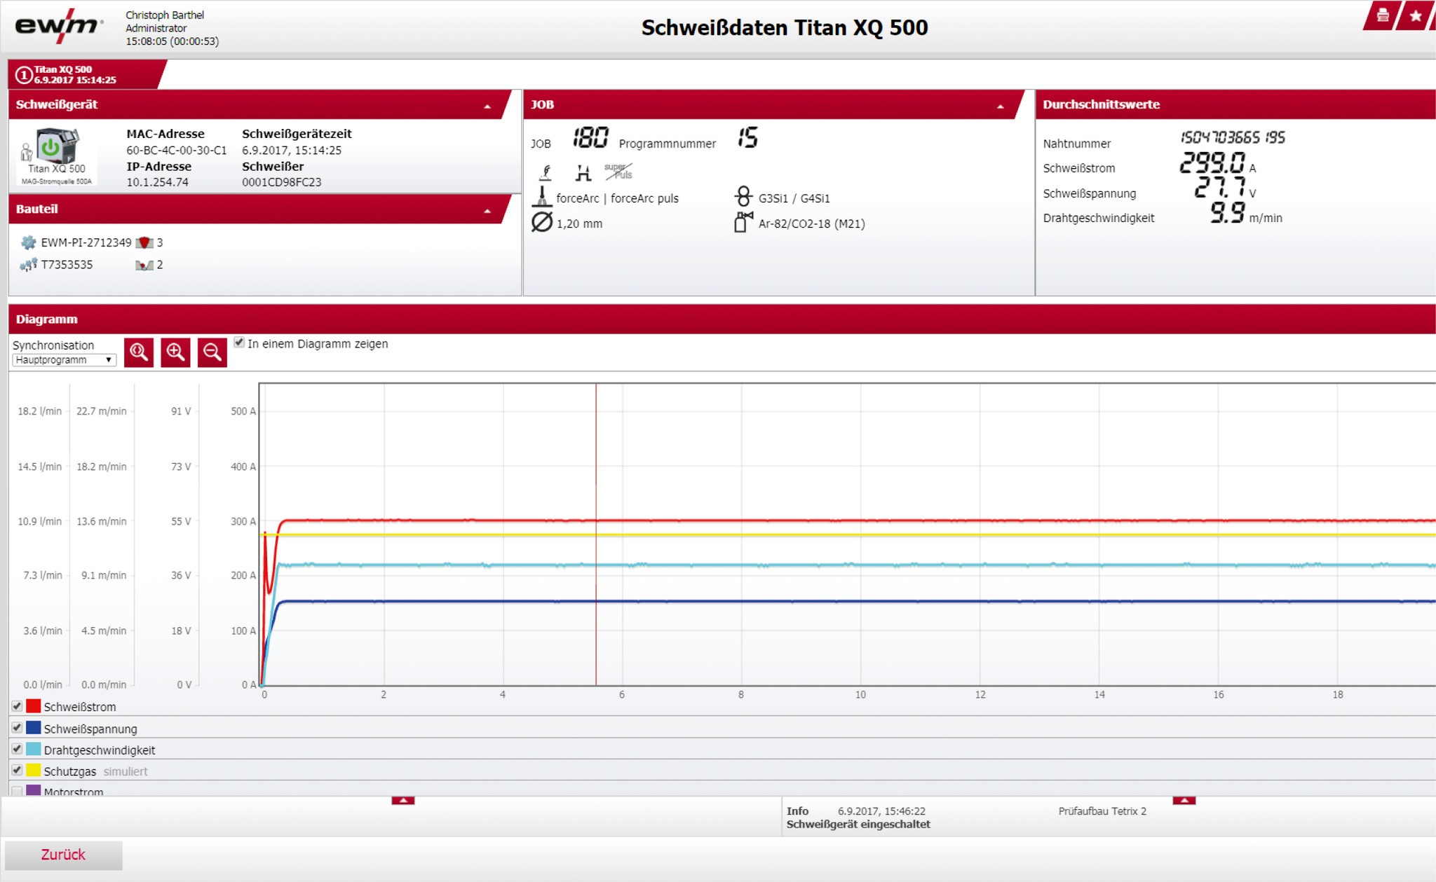The width and height of the screenshot is (1436, 882).
Task: Open the Synchronisation Hauptprogramm dropdown
Action: [64, 360]
